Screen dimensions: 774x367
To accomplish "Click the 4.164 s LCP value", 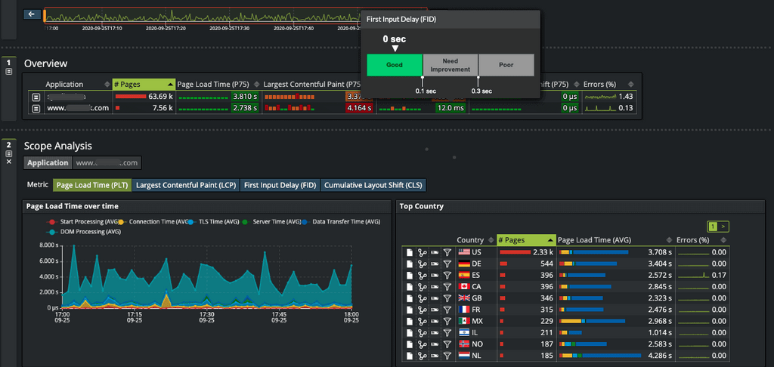I will 359,108.
